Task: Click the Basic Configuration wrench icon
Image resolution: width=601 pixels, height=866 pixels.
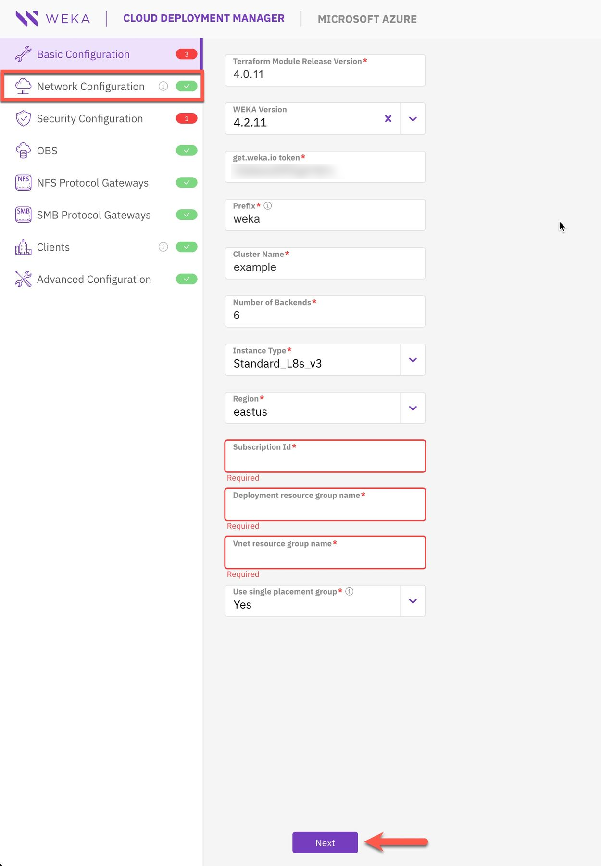Action: point(23,54)
